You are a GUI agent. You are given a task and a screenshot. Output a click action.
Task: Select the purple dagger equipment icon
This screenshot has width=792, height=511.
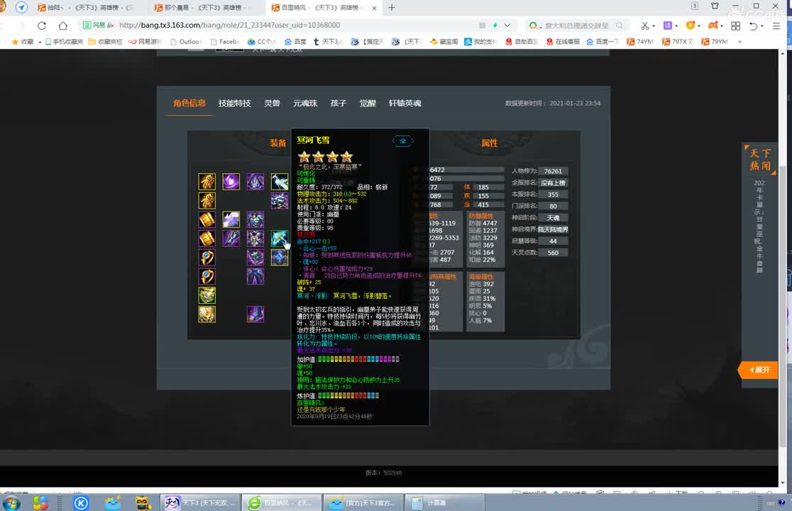click(231, 238)
